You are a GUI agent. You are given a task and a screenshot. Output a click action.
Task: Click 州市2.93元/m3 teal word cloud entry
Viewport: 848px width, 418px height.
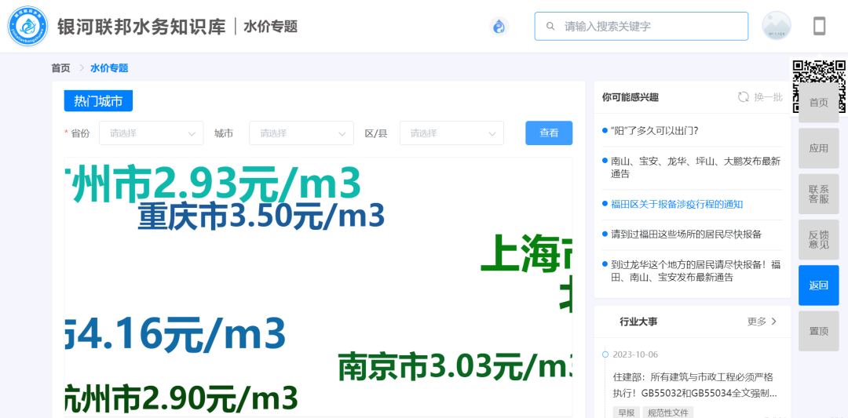tap(213, 184)
